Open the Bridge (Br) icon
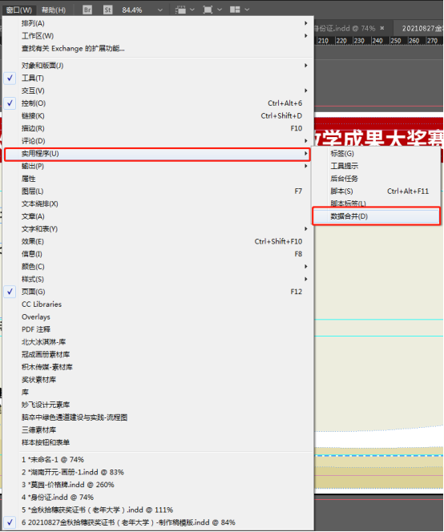Viewport: 444px width, 532px height. (87, 10)
